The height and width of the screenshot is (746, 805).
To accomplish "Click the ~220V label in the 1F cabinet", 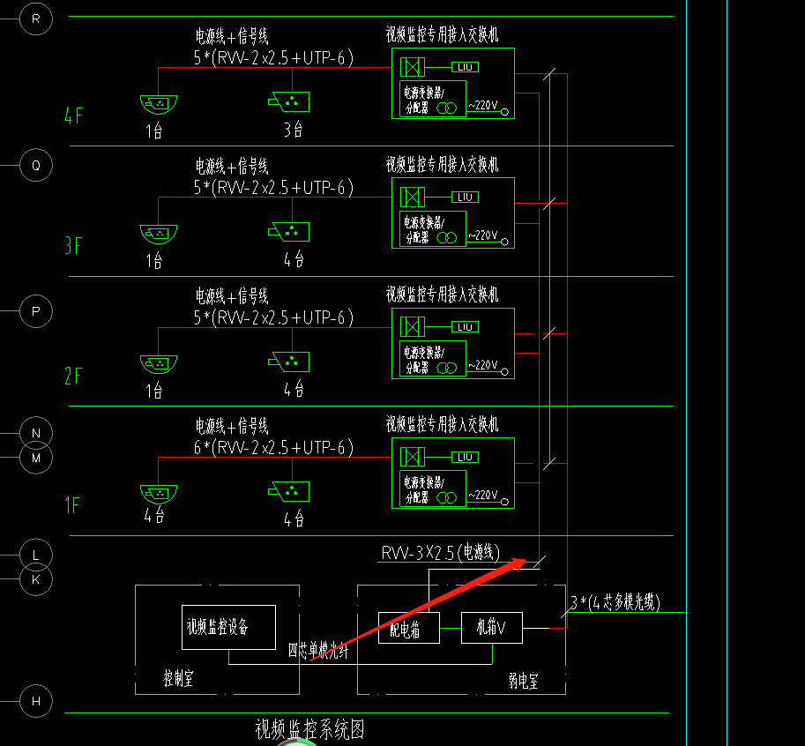I will click(x=482, y=495).
